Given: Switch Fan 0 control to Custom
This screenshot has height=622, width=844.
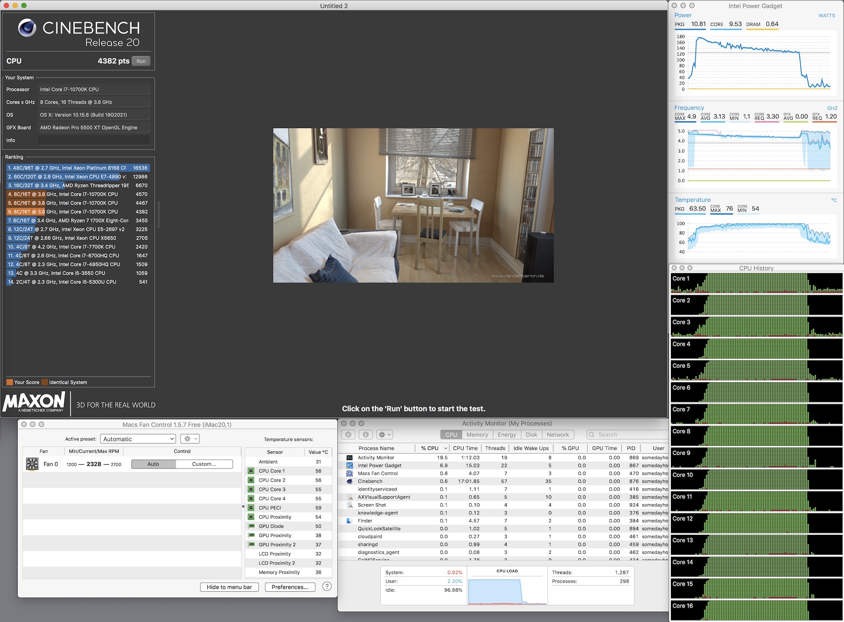Looking at the screenshot, I should pyautogui.click(x=204, y=464).
